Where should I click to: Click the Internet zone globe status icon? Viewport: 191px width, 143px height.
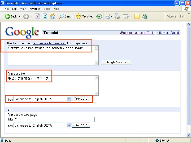click(x=157, y=141)
